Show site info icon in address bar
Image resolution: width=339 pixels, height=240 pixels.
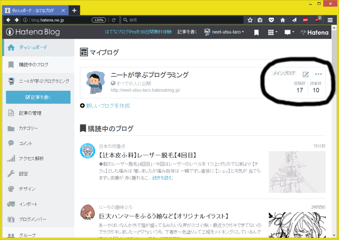tap(25, 20)
